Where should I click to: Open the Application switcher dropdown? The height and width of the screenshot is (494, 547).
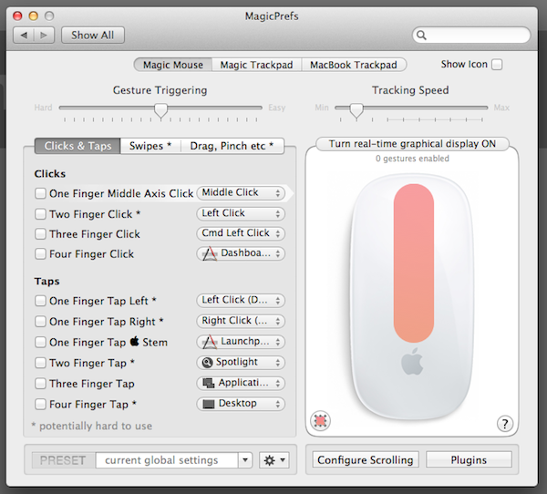[x=241, y=383]
